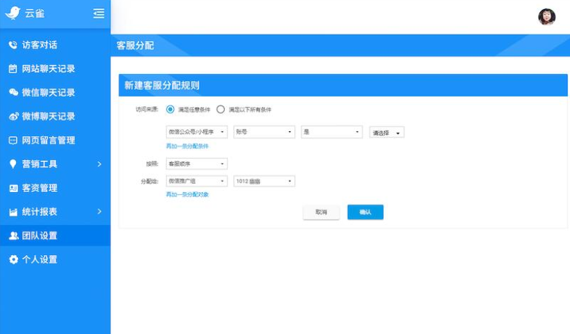
Task: Click the phone icon beside 访客对话
Action: (x=13, y=45)
